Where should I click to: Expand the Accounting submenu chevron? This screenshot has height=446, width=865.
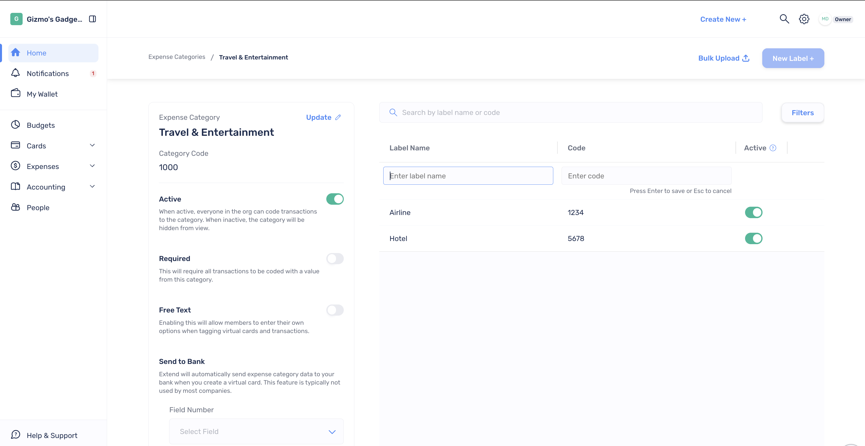coord(92,186)
